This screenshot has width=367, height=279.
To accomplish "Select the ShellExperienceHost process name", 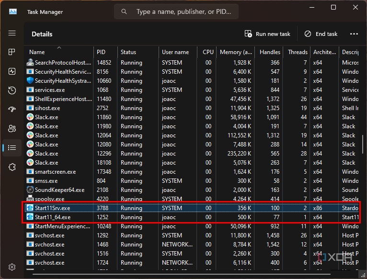I will (x=63, y=99).
